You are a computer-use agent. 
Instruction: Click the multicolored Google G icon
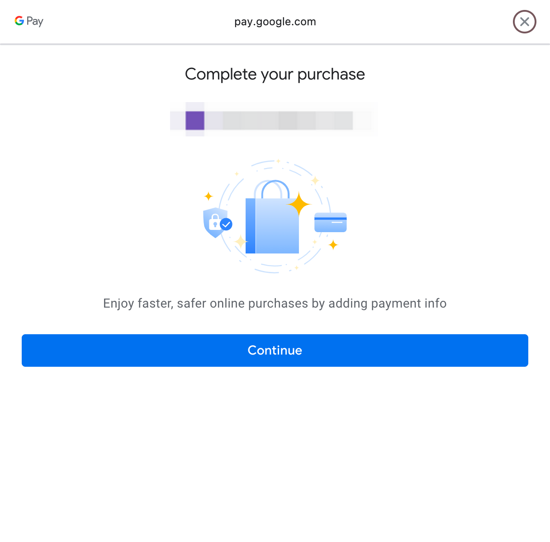[19, 21]
